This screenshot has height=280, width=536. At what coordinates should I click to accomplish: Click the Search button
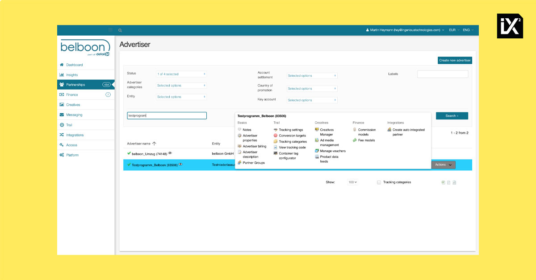pos(452,116)
